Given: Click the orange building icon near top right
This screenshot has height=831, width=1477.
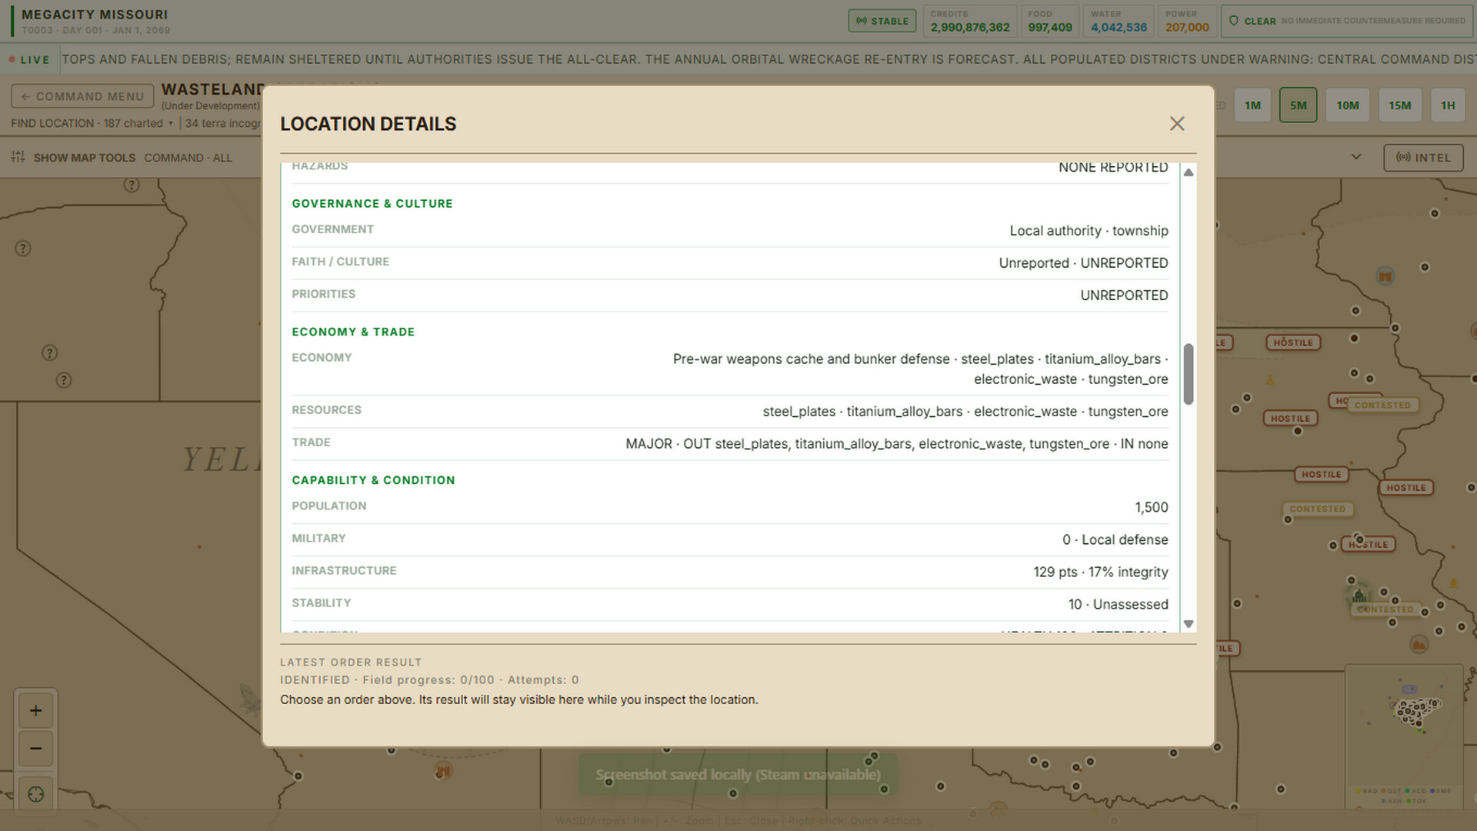Looking at the screenshot, I should point(1385,276).
